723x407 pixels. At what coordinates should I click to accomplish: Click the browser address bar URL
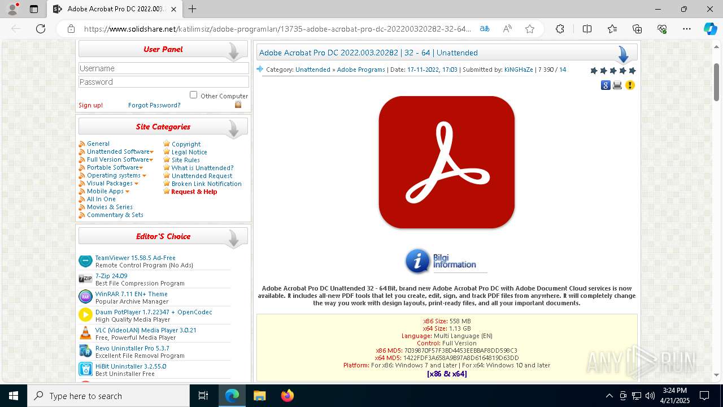click(x=277, y=29)
